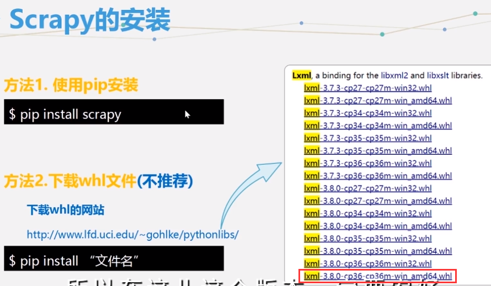Click the highlighted Lxml heading
The height and width of the screenshot is (286, 491).
click(302, 75)
